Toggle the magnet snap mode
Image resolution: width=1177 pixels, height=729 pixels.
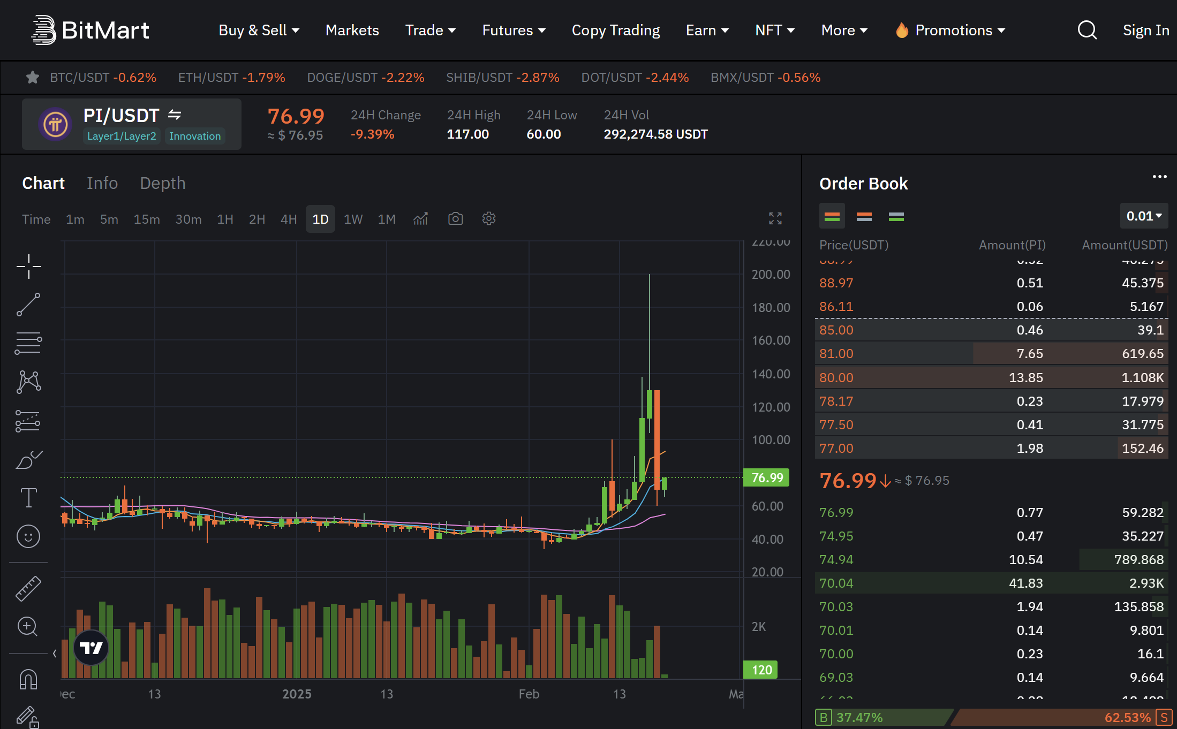[x=28, y=679]
